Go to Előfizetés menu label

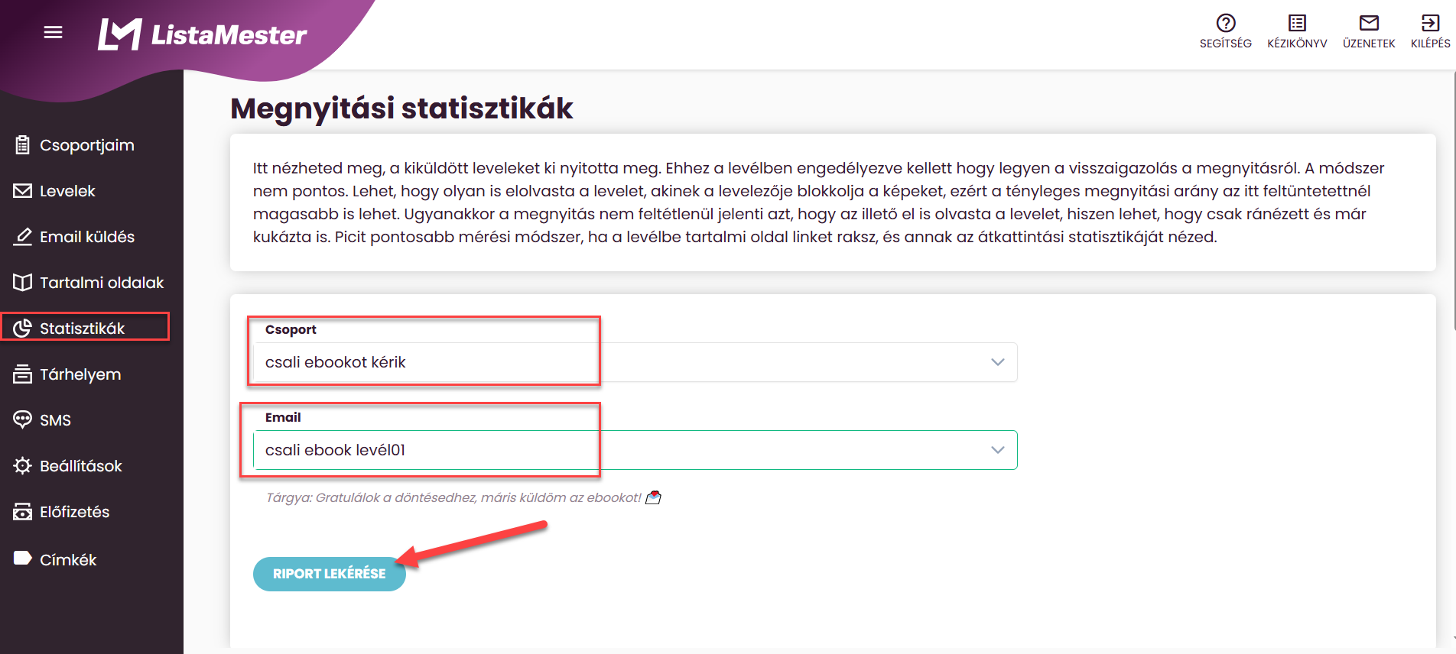tap(75, 512)
